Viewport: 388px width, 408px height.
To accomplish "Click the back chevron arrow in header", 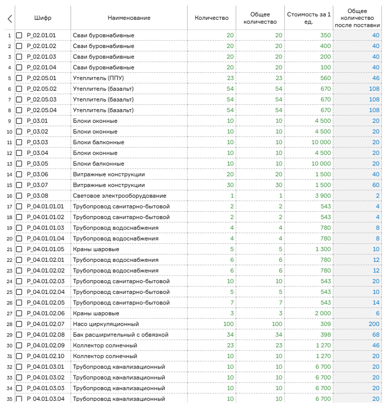I will coord(10,18).
